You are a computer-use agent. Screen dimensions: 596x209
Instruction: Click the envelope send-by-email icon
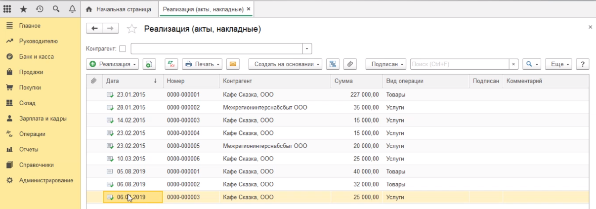pos(232,64)
